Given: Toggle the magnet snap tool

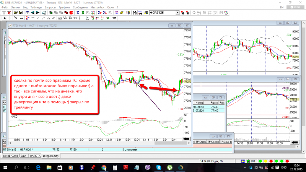Looking at the screenshot, I should [x=28, y=18].
